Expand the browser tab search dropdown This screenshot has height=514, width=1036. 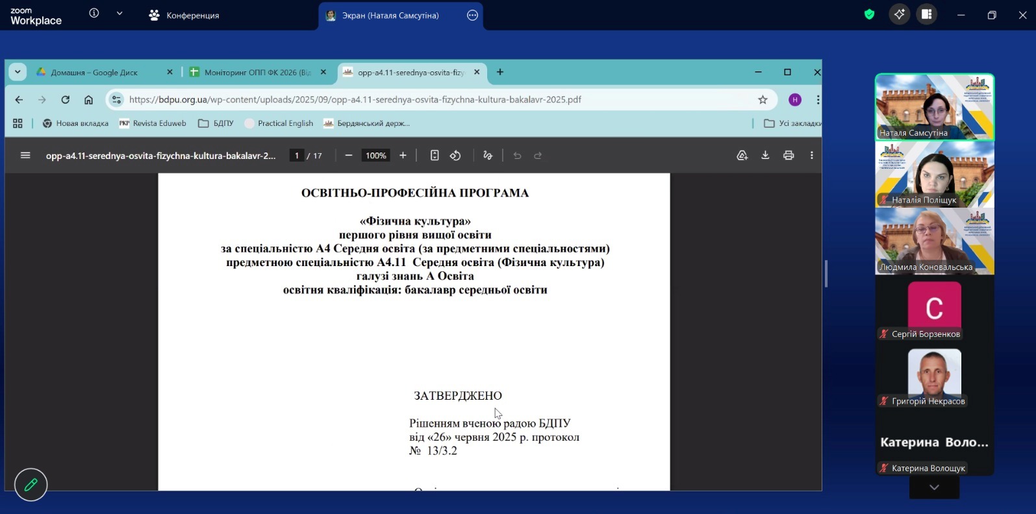[x=18, y=72]
